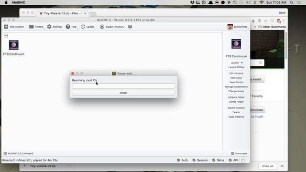Open Config Folder

tap(236, 102)
